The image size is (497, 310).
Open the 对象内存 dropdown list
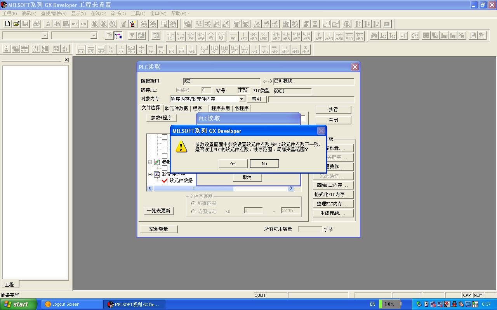coord(242,99)
